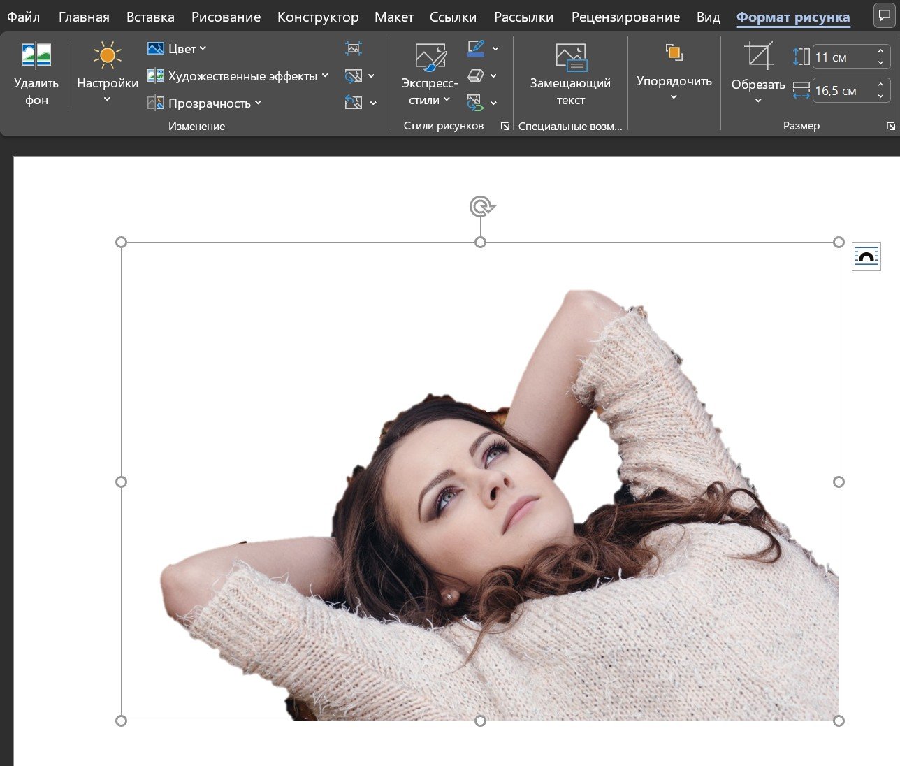Open the Рецензирование tab

click(625, 17)
